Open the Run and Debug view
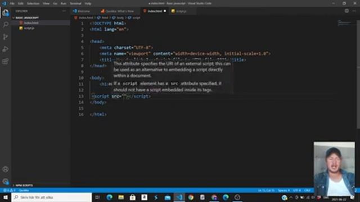 click(x=6, y=49)
